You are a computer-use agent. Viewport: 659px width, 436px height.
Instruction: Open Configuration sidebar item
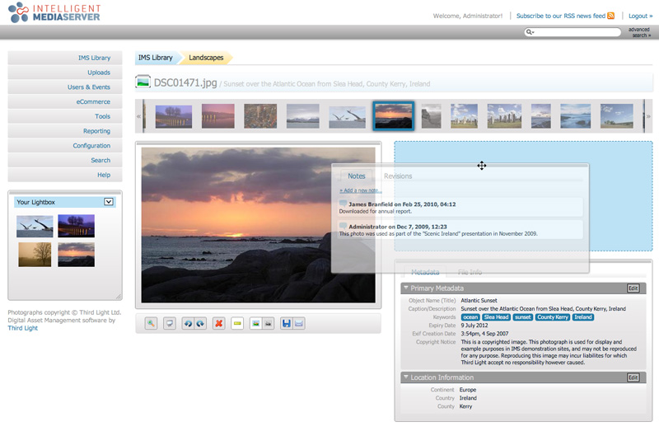click(65, 146)
